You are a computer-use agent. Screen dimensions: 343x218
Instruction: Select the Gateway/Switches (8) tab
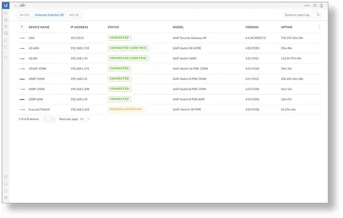(49, 15)
